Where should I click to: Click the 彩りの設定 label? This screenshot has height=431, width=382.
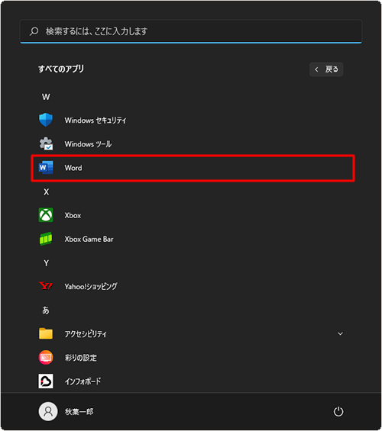coord(81,357)
